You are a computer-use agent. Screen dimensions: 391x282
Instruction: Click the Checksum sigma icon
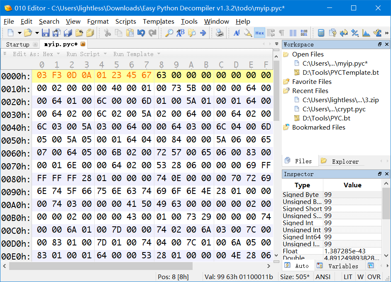[377, 33]
